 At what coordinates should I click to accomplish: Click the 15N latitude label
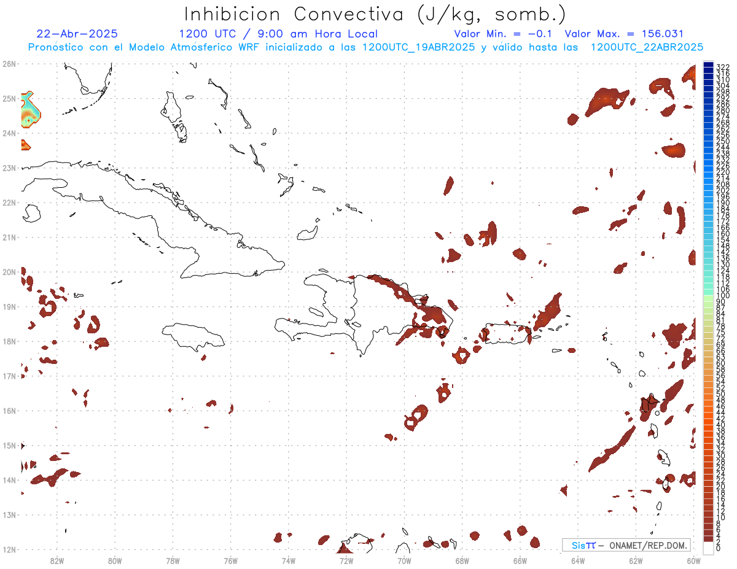(x=9, y=445)
